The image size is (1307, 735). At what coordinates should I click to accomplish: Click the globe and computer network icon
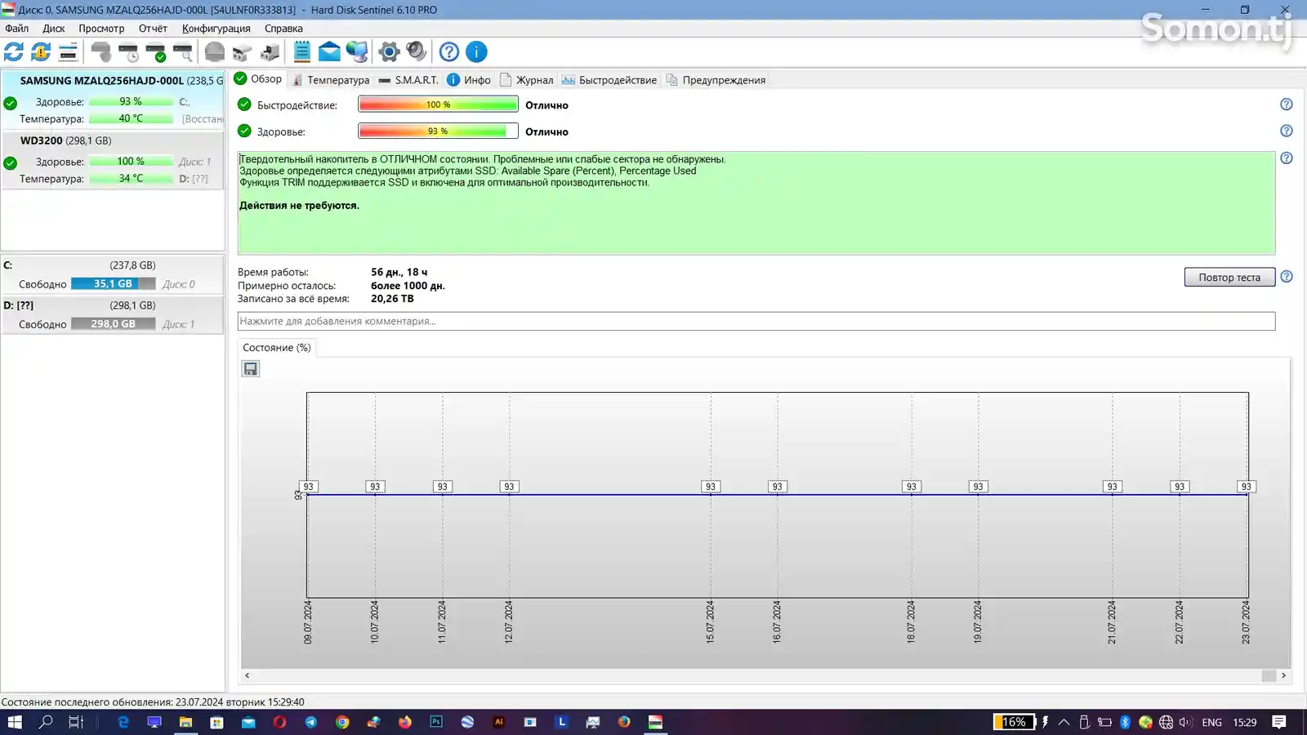(x=357, y=51)
